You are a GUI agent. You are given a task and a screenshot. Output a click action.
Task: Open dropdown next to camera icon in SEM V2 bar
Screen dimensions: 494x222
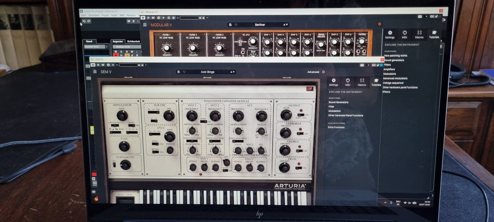367,65
